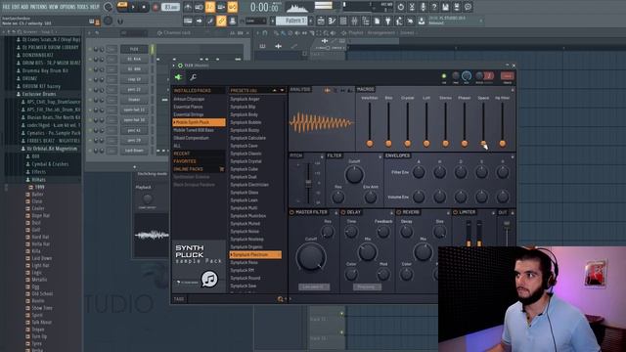
Task: Select the Hard Hat sample in browser
Action: (40, 237)
